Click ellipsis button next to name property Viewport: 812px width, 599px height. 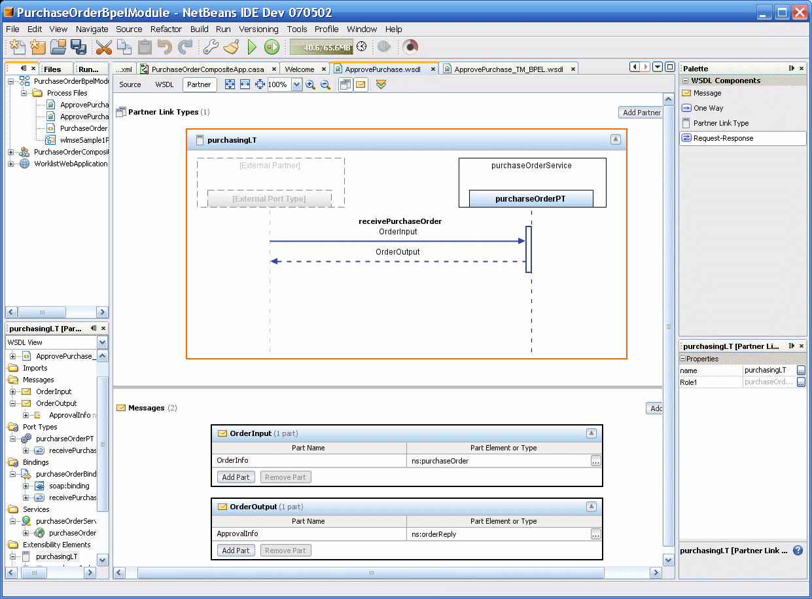[x=801, y=371]
